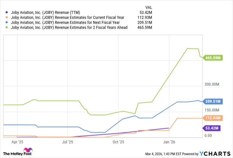The image size is (233, 158).
Task: Select the Revenue Estimates for 2 Fiscal Years Ahead label
Action: [69, 27]
